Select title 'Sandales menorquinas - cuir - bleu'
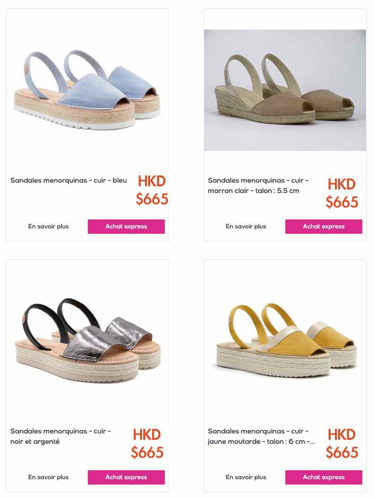Screen dimensions: 374x498 [69, 180]
